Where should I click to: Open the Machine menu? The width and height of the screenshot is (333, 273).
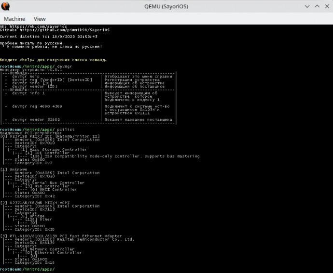click(x=14, y=19)
